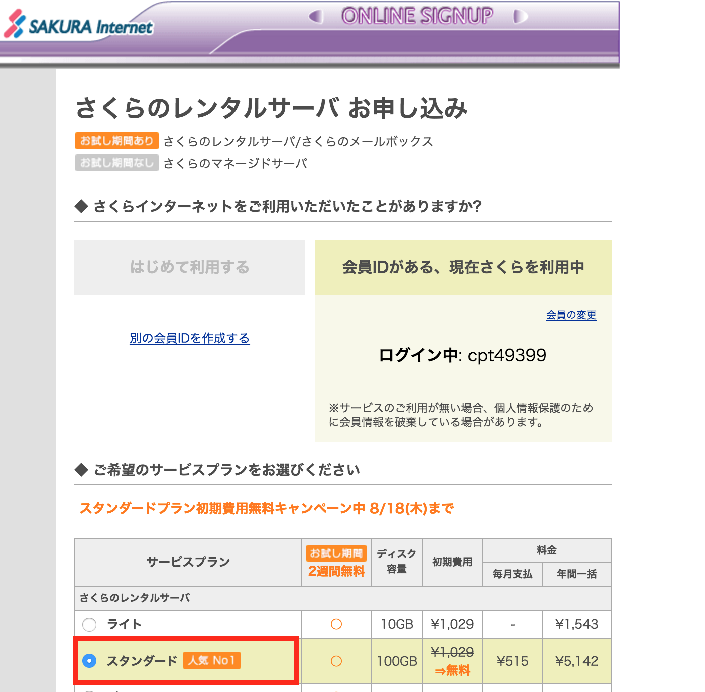Click the struck-through ¥1,029 in スタンダード row
Viewport: 705px width, 692px height.
point(452,652)
